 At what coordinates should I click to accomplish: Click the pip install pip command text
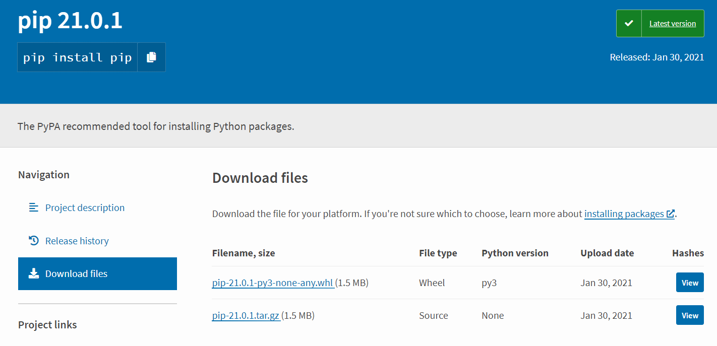[77, 57]
